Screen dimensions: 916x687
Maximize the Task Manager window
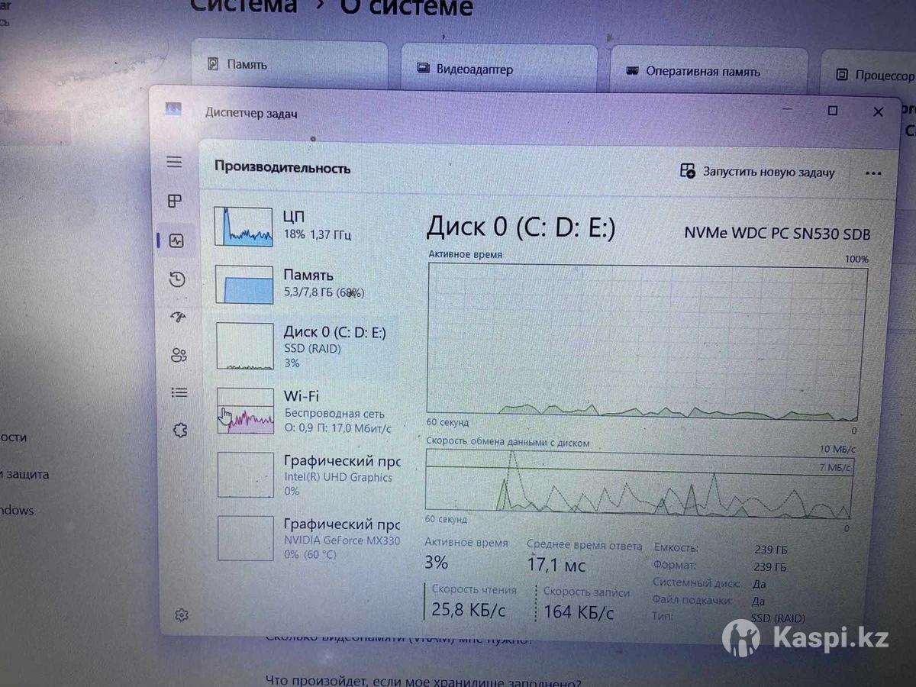[x=833, y=111]
